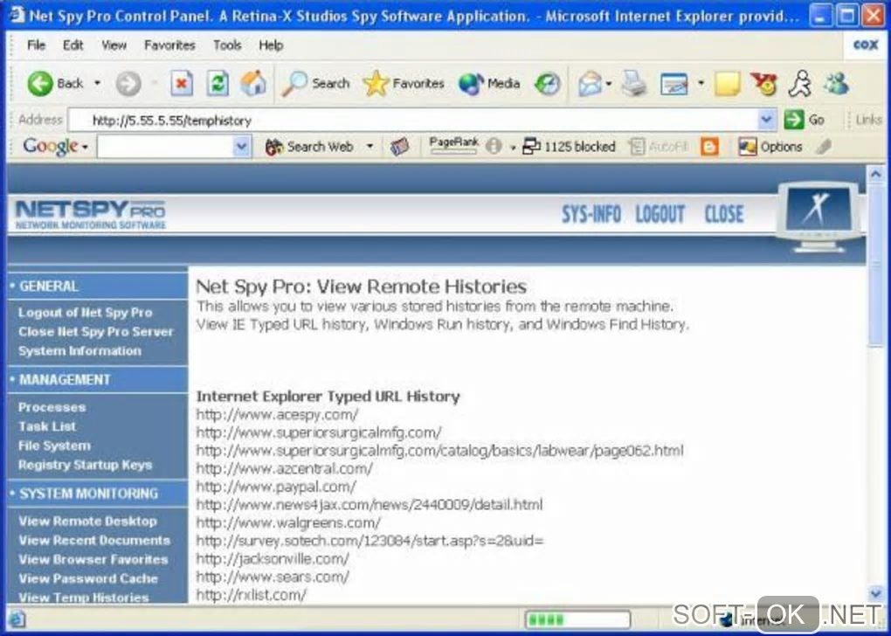Click the status bar page icon

(17, 619)
